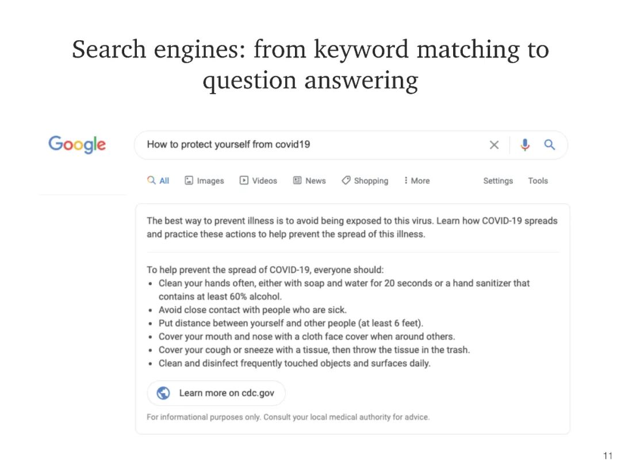Clear the search query with X icon
This screenshot has height=465, width=621.
pos(494,145)
